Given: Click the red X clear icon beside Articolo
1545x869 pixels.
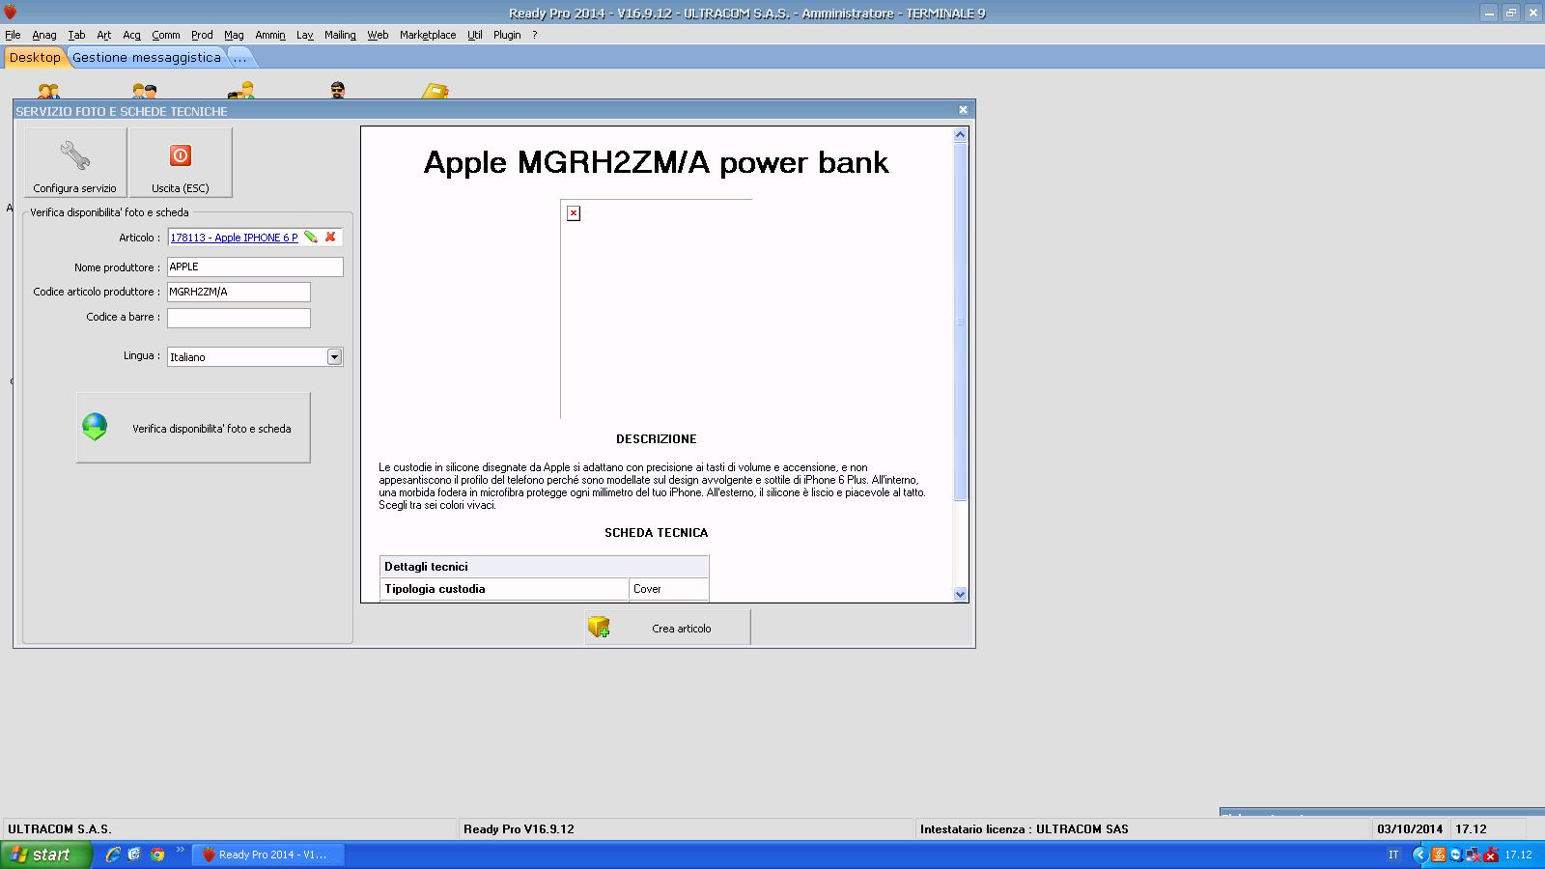Looking at the screenshot, I should coord(330,237).
